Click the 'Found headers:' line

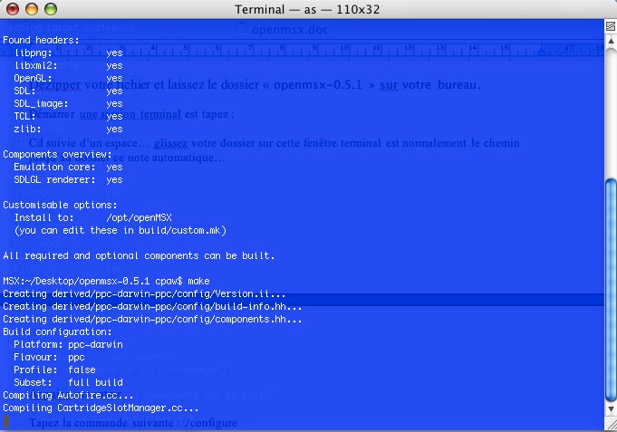(x=41, y=40)
